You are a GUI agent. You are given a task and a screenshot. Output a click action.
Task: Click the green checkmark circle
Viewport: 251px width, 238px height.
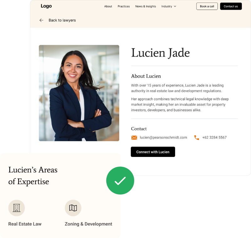(x=120, y=180)
